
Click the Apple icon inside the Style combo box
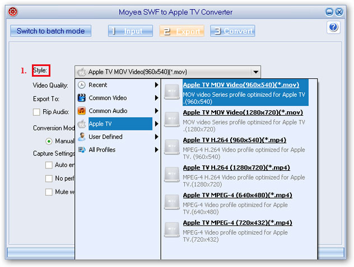pyautogui.click(x=82, y=72)
